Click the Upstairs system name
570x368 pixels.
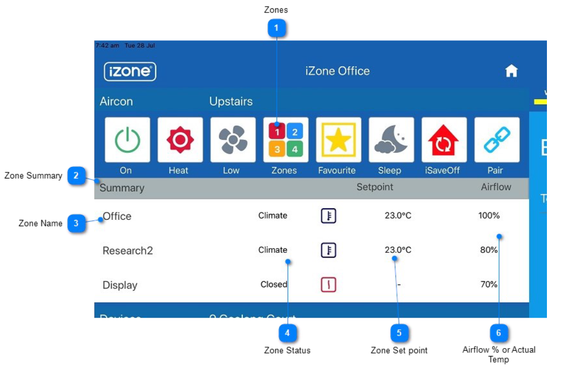tap(231, 101)
